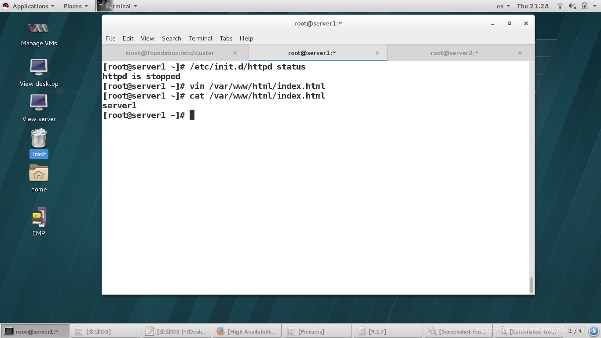
Task: Open the Tabs menu
Action: pyautogui.click(x=226, y=38)
